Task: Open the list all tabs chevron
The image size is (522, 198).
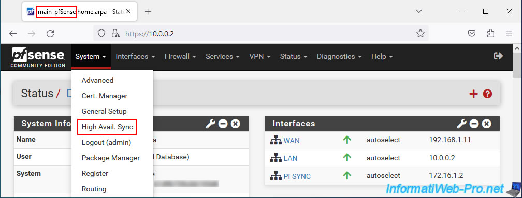Action: pos(419,11)
